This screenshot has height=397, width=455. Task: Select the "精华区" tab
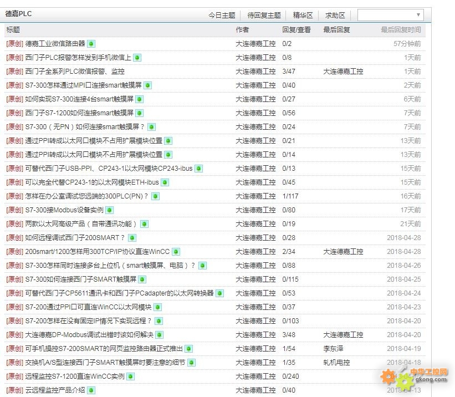coord(303,15)
